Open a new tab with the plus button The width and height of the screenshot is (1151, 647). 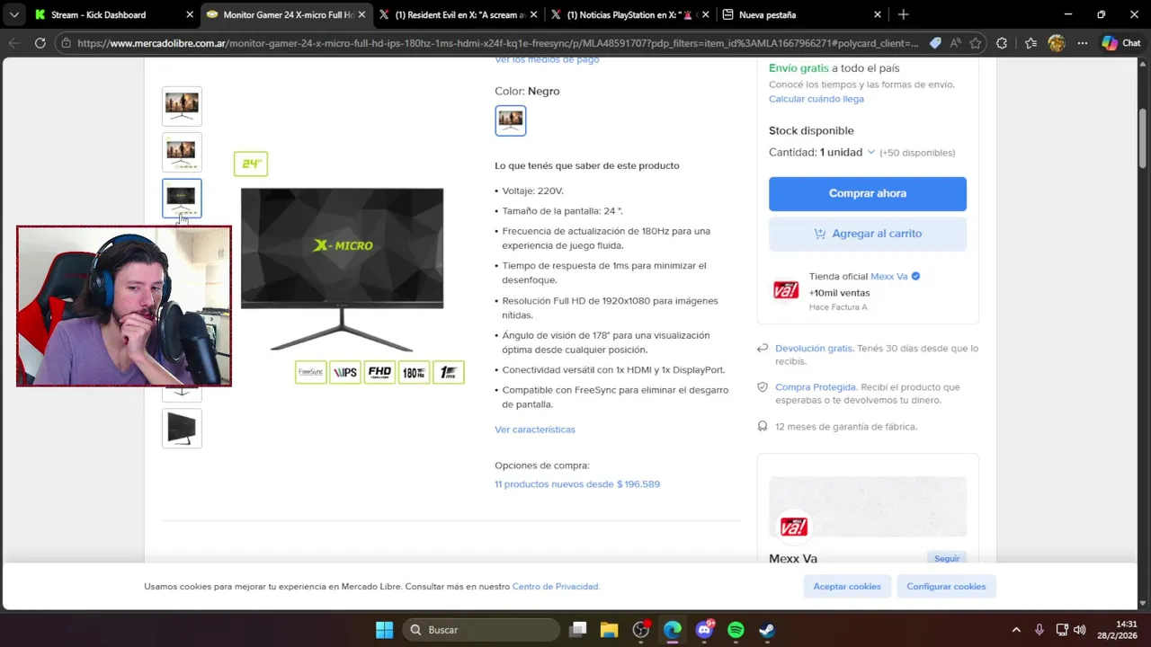(x=903, y=14)
